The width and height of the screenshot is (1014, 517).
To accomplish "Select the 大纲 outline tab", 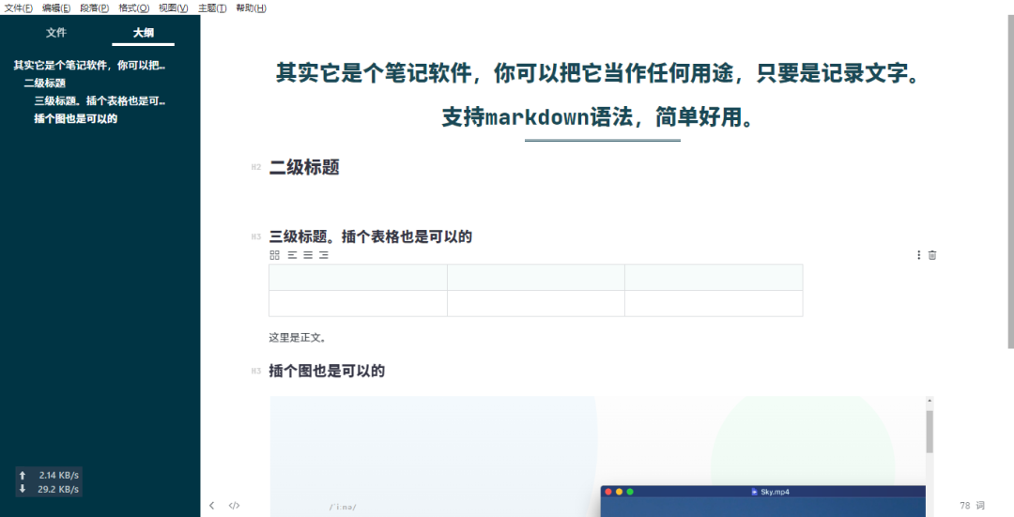I will pos(144,32).
